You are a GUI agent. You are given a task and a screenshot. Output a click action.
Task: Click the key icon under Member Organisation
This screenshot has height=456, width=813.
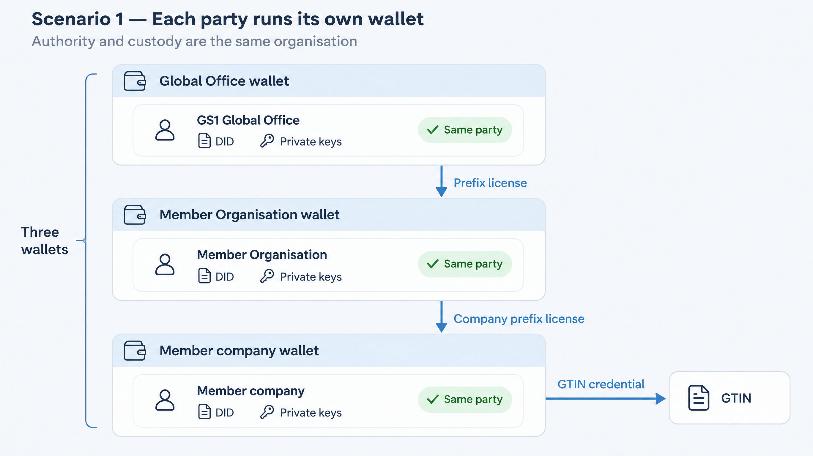pos(267,276)
